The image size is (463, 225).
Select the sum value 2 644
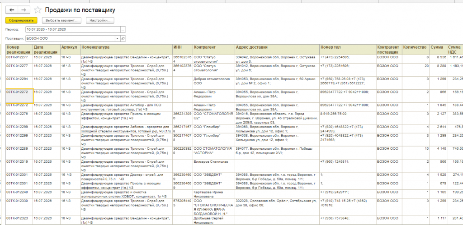[438, 129]
